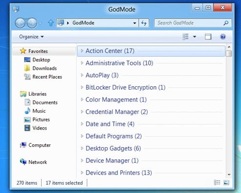Refresh the GodMode folder view
Viewport: 241px width, 193px height.
point(144,23)
